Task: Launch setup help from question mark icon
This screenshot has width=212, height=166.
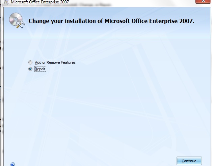Action: [x=13, y=164]
